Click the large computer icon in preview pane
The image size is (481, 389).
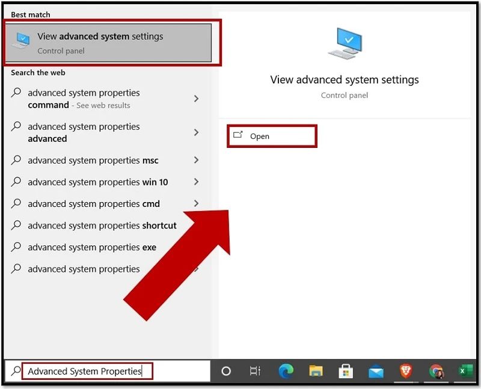point(345,43)
